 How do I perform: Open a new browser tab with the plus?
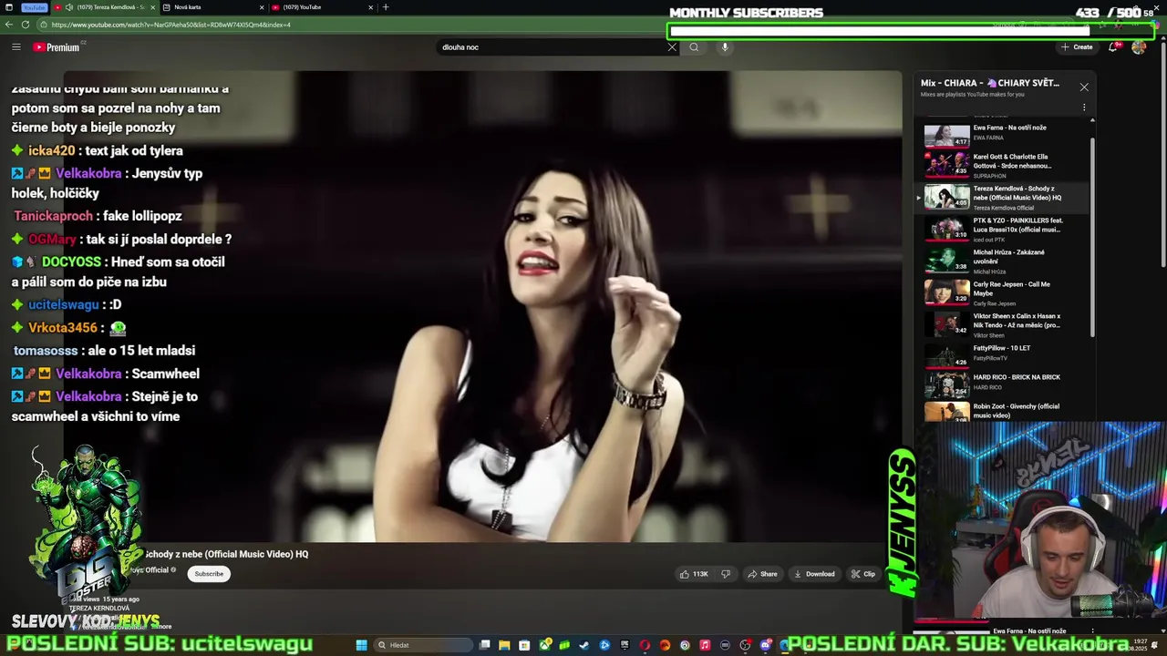click(385, 7)
